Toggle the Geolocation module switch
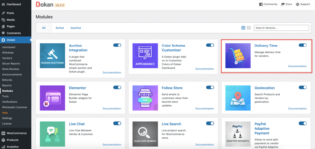Screen dimensions: 315x149 pyautogui.click(x=303, y=87)
